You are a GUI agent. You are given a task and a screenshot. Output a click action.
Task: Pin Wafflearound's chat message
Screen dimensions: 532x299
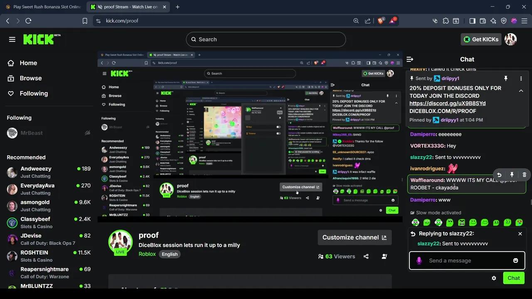512,175
